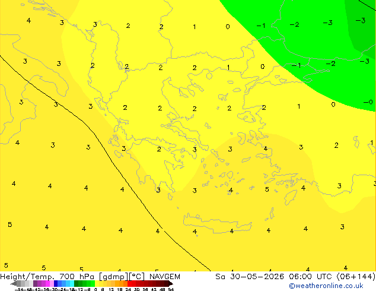Viewport: 376px width, 291px height.
Task: Click the '(06+144)' forecast hour label
Action: (x=356, y=277)
